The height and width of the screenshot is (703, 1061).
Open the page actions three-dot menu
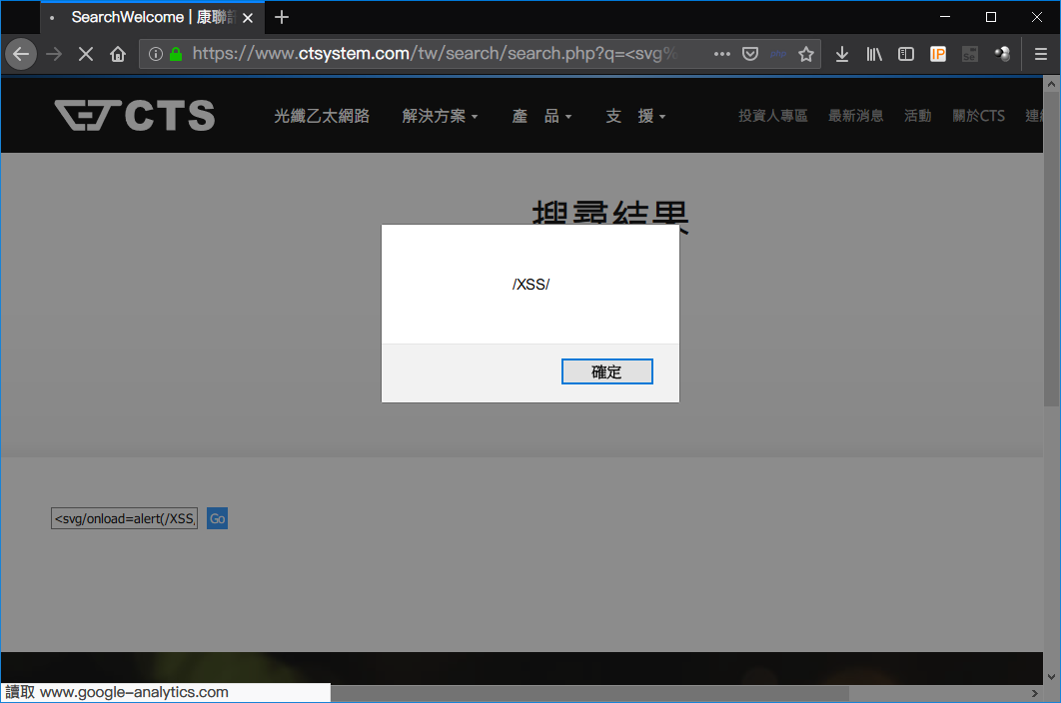pyautogui.click(x=722, y=54)
